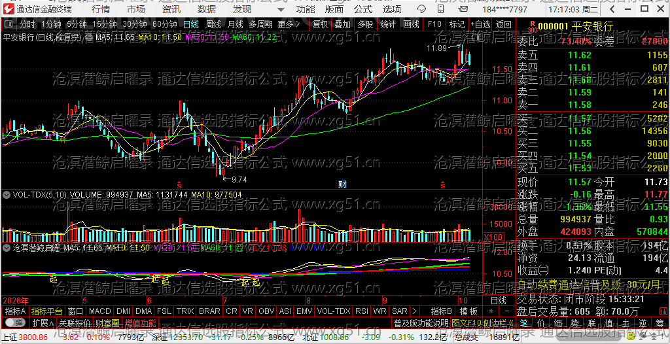Click the 财 financial marker on chart
670x344 pixels.
[342, 184]
